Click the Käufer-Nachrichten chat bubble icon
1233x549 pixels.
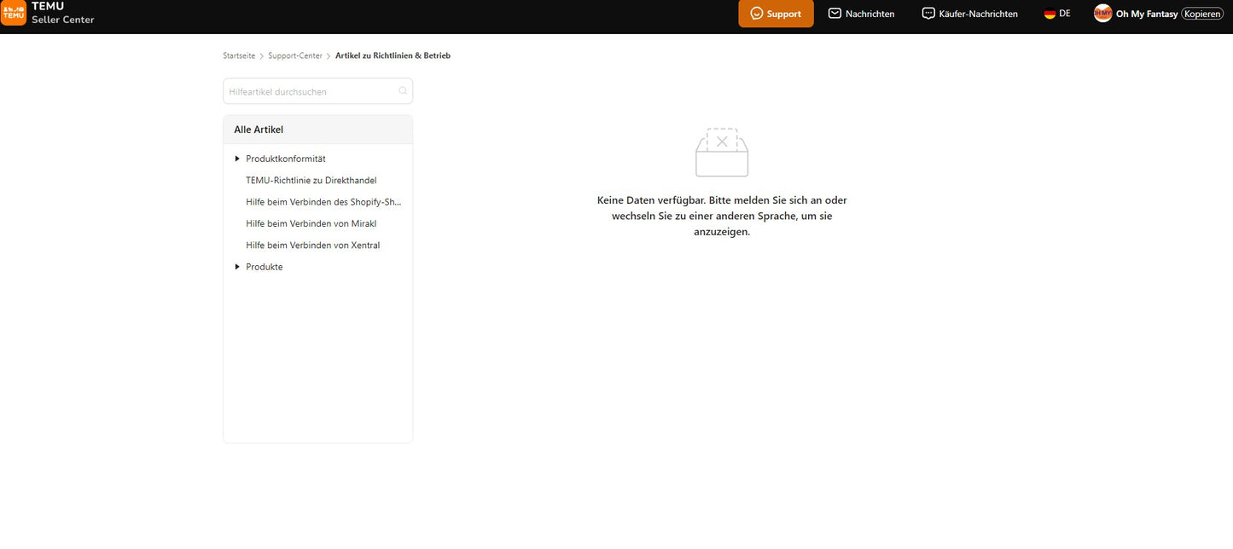(928, 14)
